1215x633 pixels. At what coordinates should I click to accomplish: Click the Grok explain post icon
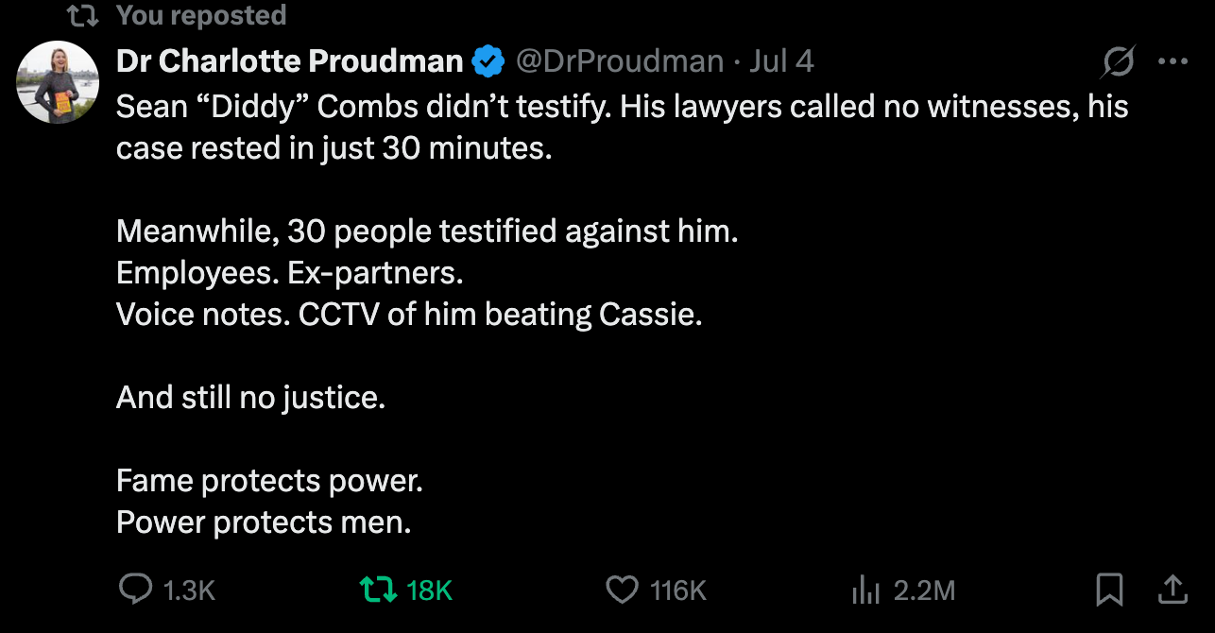[x=1118, y=62]
